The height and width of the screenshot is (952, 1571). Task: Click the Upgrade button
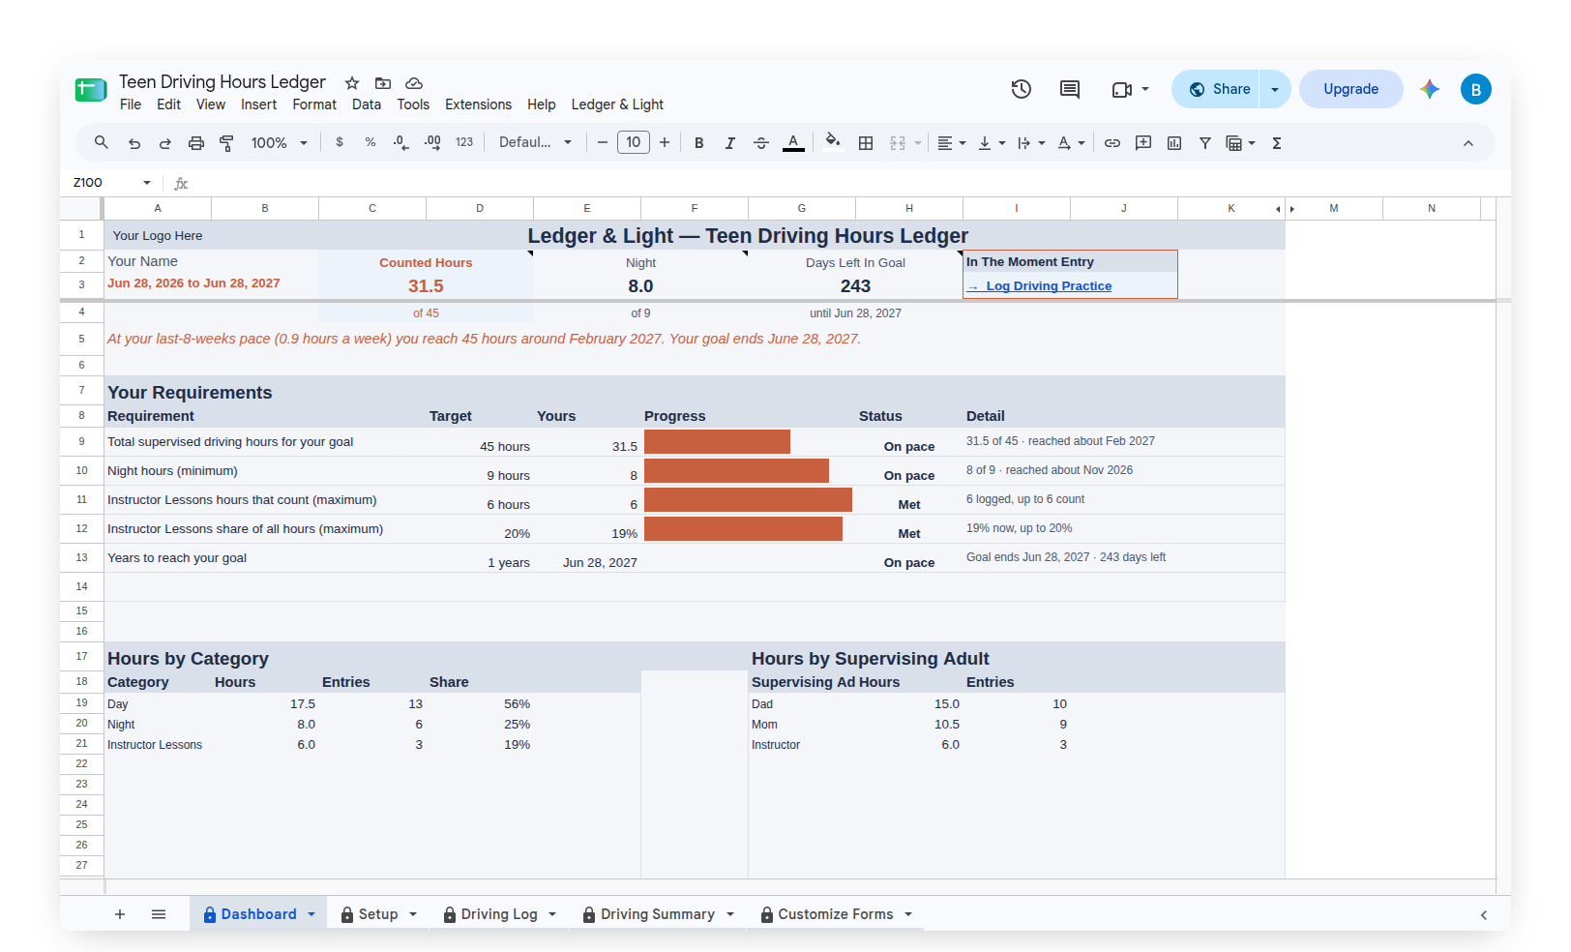tap(1350, 89)
